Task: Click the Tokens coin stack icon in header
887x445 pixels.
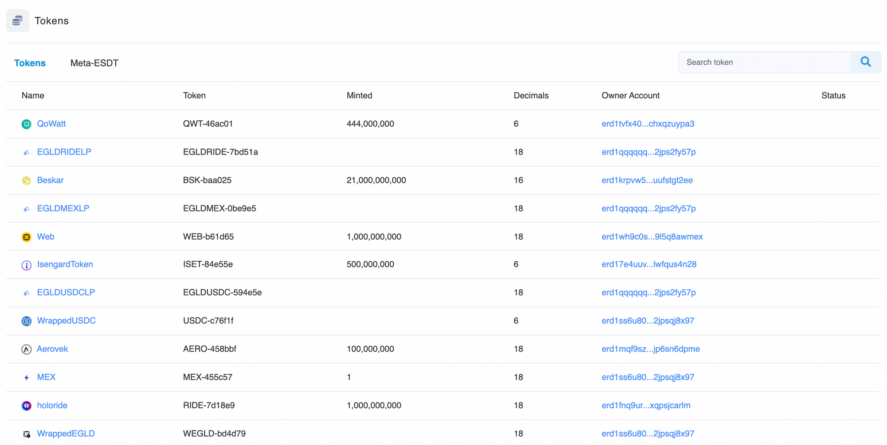Action: pos(18,20)
